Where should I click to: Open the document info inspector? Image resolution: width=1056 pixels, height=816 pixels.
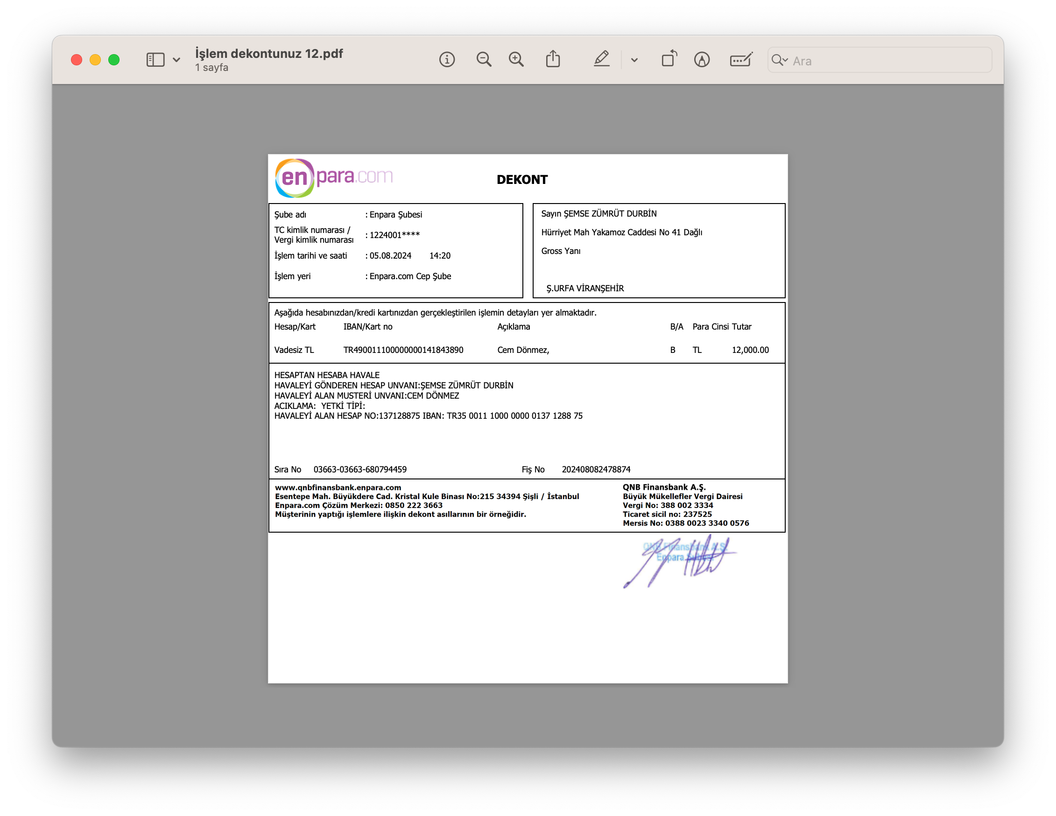pos(447,60)
